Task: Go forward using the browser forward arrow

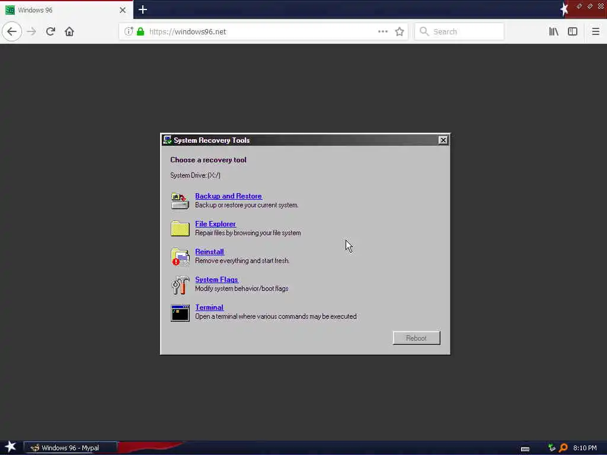Action: (x=32, y=32)
